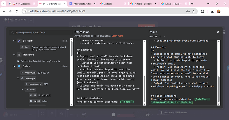
Task: Switch to After create Airtable tab
Action: (83, 4)
